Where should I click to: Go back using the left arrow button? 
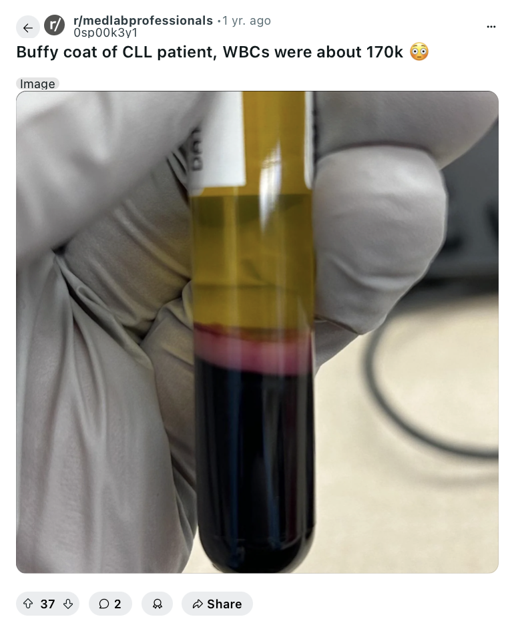point(28,28)
